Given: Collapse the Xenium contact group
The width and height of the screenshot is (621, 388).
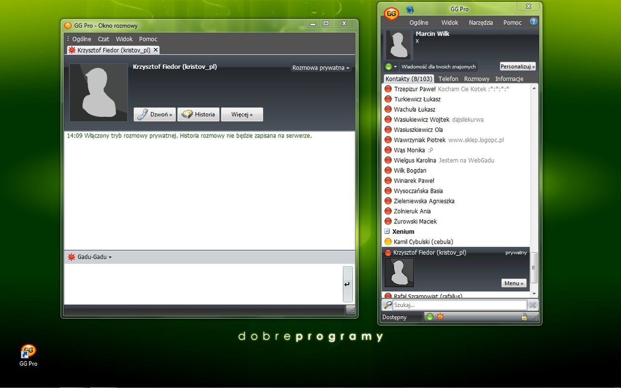Looking at the screenshot, I should 387,231.
